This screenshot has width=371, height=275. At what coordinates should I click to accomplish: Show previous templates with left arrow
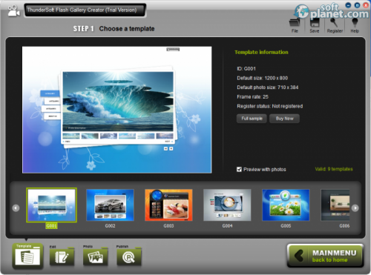tap(16, 208)
